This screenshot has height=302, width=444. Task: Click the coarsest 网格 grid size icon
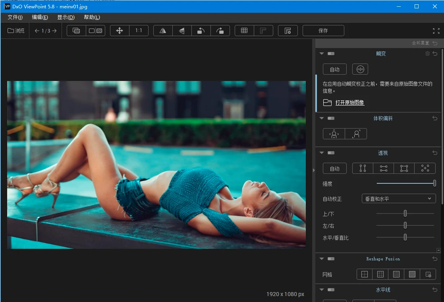(x=364, y=274)
